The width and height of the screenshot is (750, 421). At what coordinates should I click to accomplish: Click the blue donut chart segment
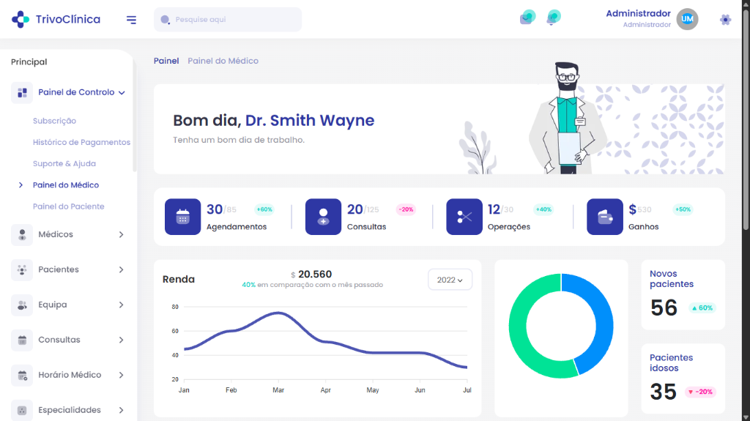point(604,321)
